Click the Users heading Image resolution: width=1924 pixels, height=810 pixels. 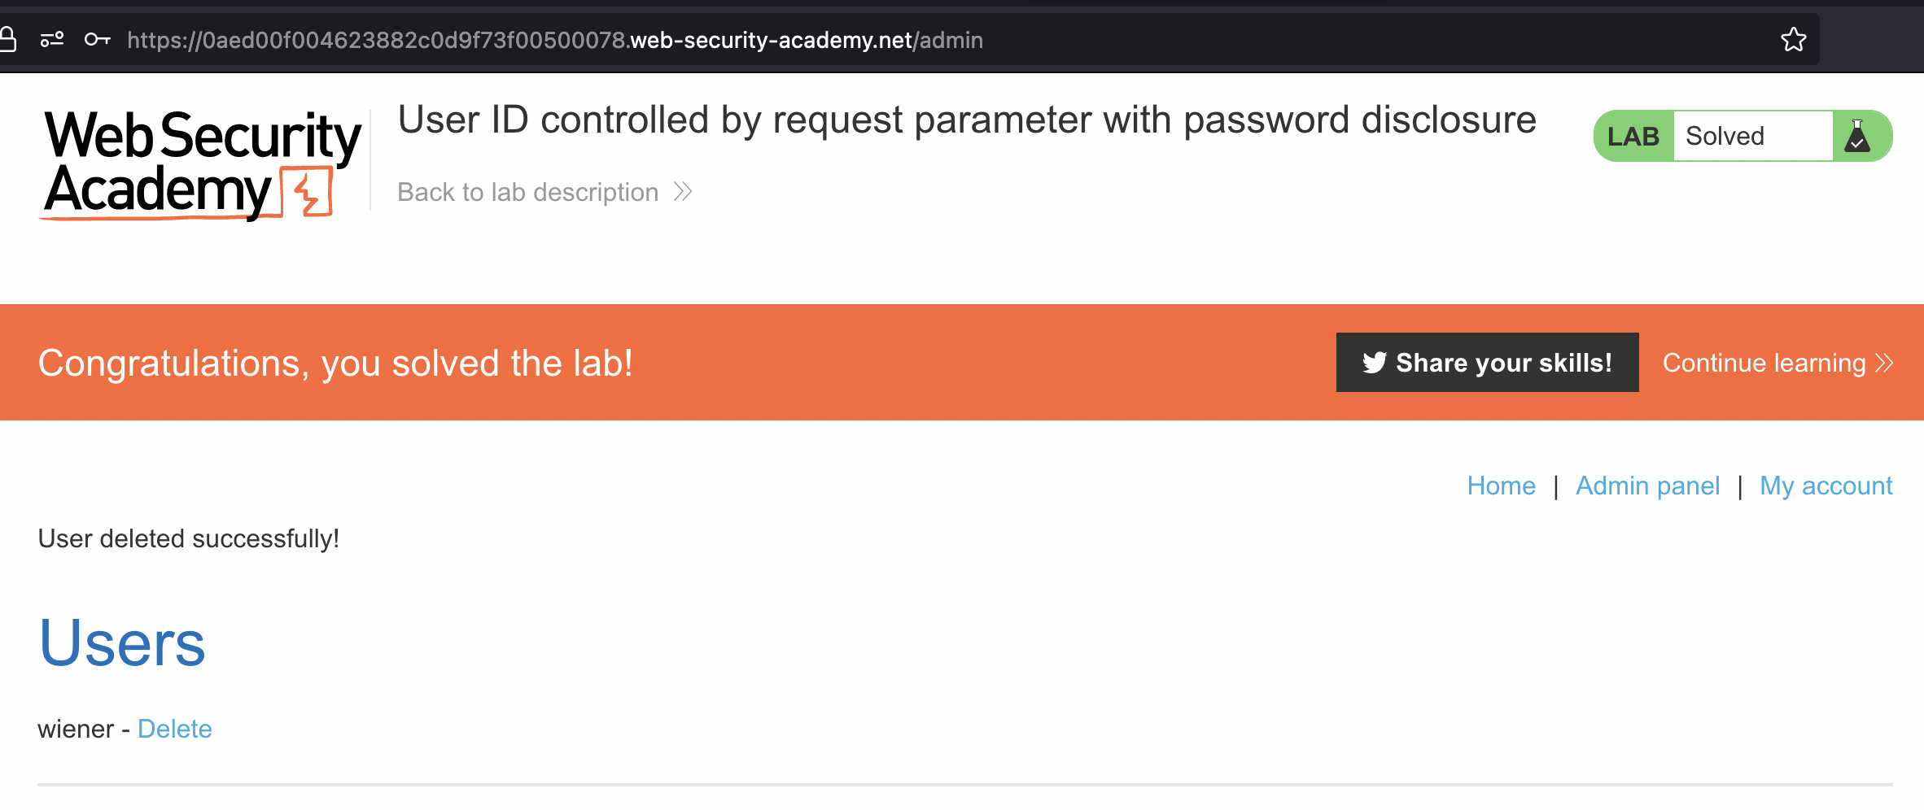(122, 643)
